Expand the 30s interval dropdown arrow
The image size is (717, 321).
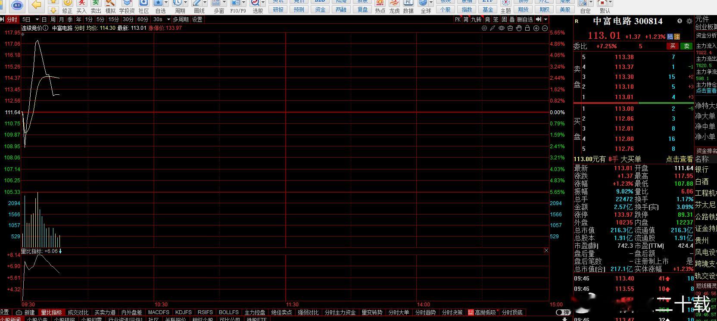pyautogui.click(x=168, y=19)
